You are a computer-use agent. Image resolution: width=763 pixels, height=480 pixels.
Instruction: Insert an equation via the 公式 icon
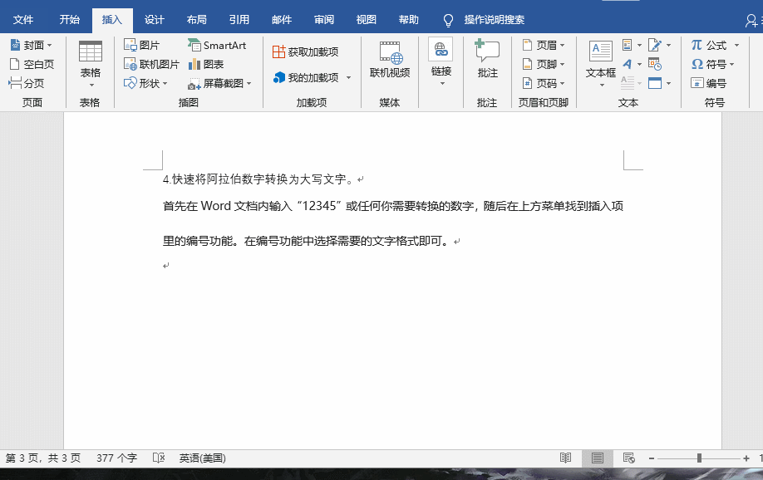(x=711, y=45)
